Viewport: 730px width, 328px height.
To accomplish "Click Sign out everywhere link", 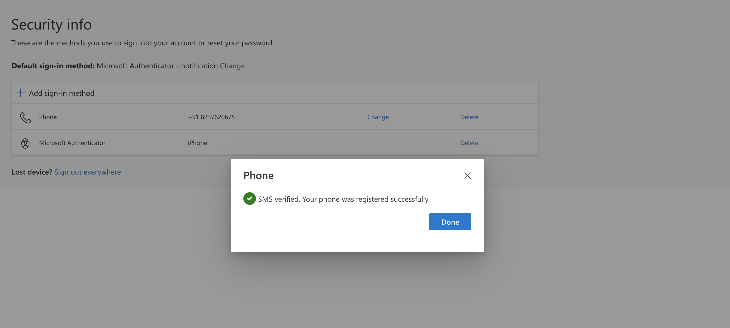I will click(88, 172).
